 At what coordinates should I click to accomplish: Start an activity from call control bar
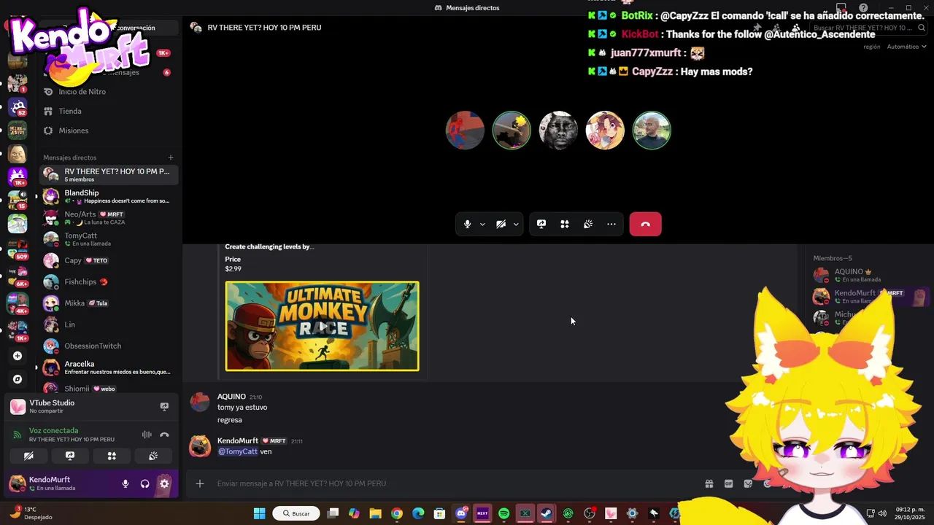pyautogui.click(x=565, y=224)
